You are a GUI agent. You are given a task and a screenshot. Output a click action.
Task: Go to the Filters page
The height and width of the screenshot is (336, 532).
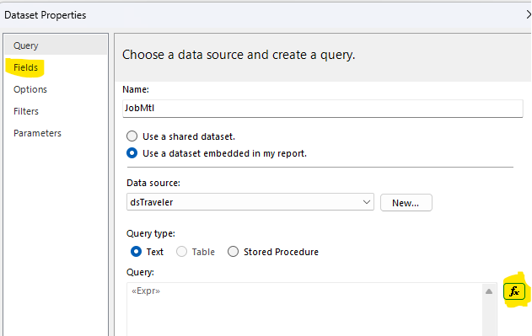(x=26, y=111)
